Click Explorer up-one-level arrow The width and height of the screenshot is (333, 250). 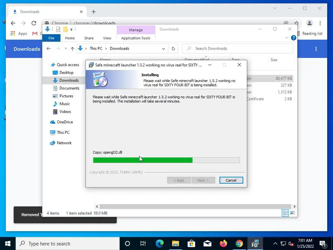pyautogui.click(x=73, y=49)
